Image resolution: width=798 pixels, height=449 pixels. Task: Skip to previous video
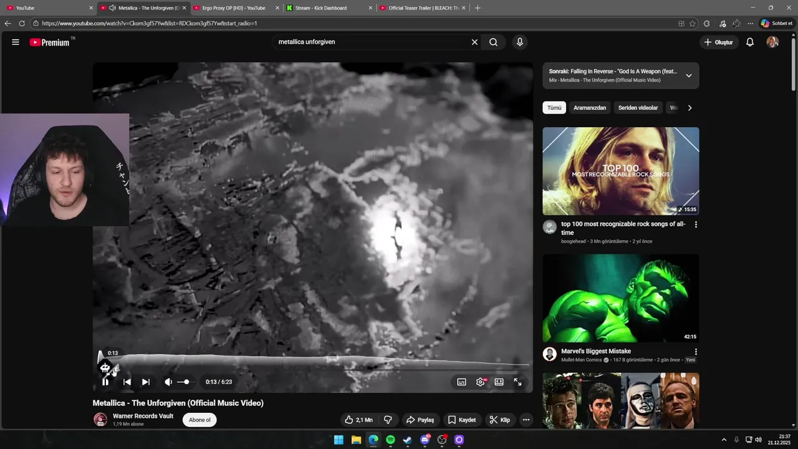(127, 382)
